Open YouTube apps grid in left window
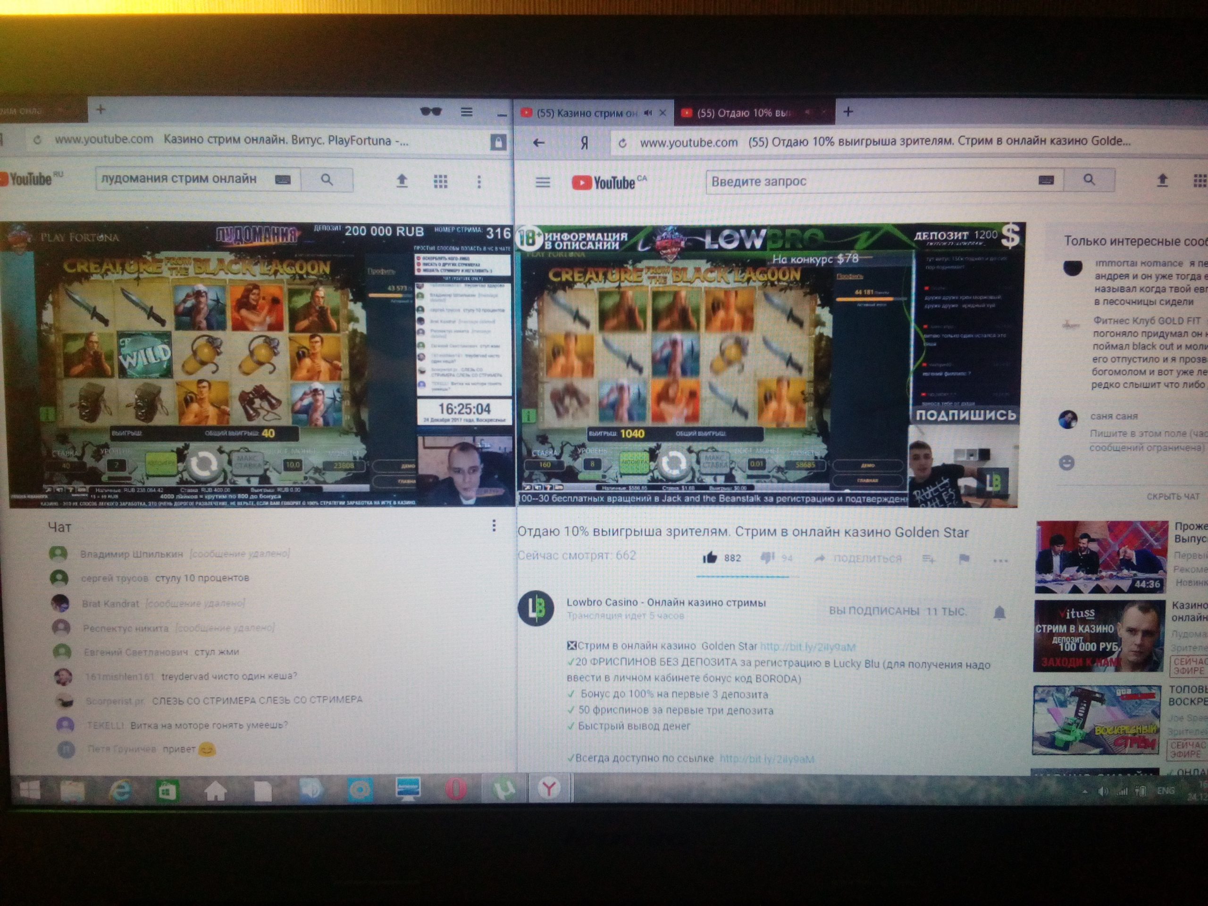 tap(440, 181)
